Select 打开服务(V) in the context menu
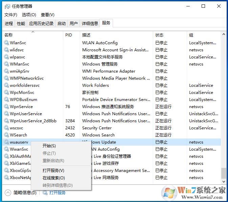 pyautogui.click(x=53, y=171)
